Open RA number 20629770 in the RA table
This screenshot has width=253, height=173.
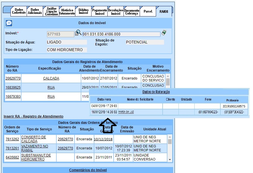pos(13,78)
